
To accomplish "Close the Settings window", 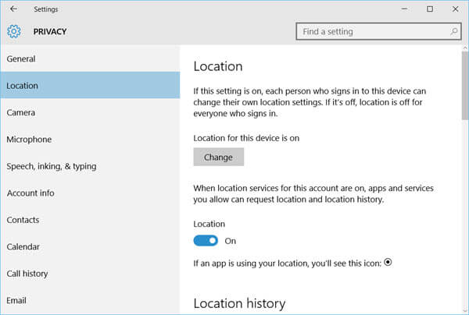I will 455,9.
